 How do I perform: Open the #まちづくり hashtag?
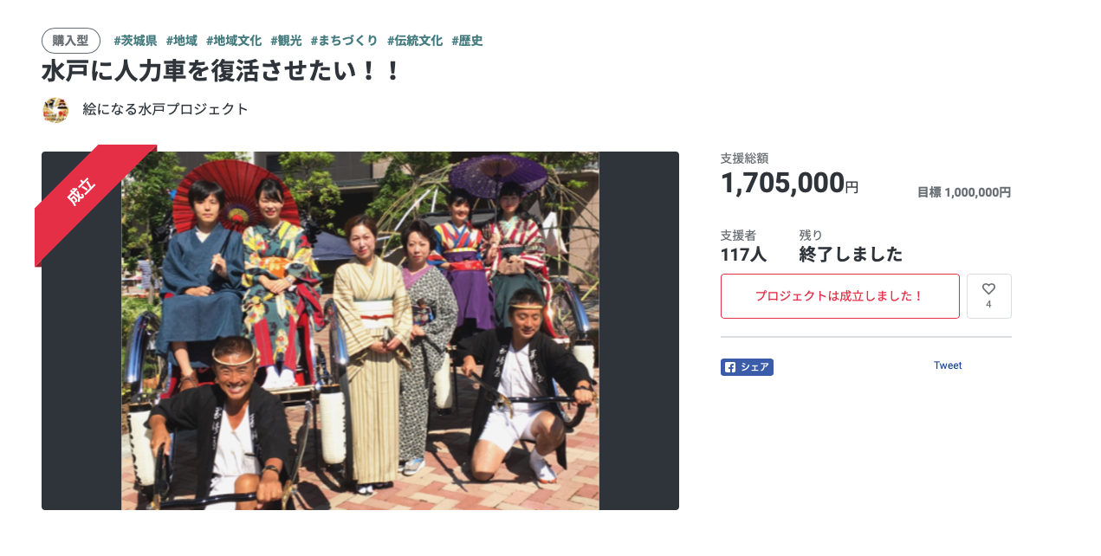(344, 41)
